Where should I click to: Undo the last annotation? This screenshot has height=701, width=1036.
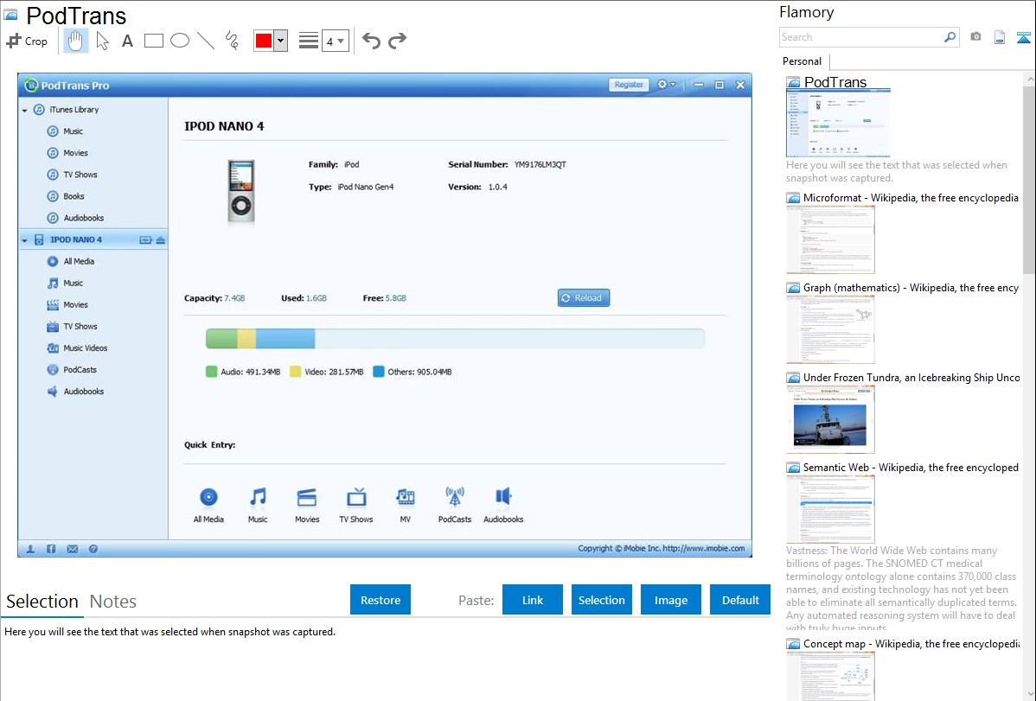(x=371, y=41)
